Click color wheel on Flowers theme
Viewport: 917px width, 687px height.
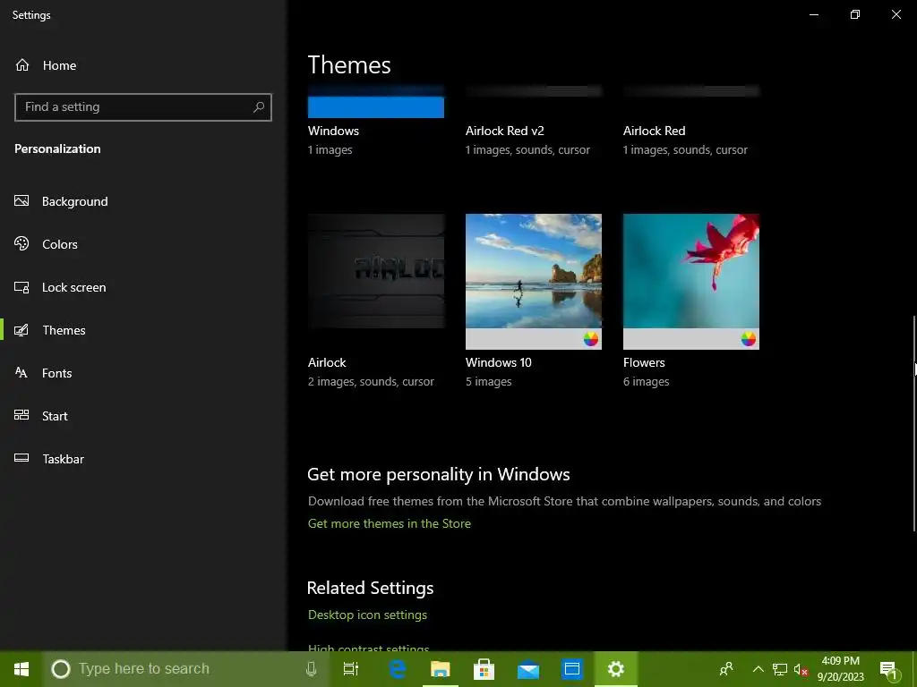coord(749,339)
